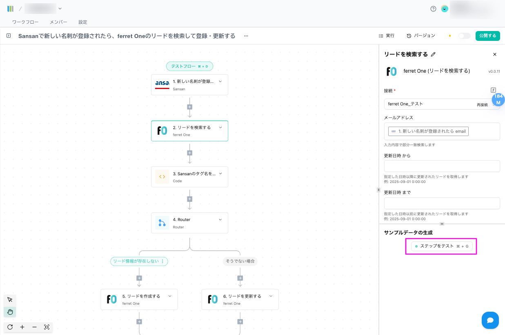Open the chat support bubble

[490, 320]
